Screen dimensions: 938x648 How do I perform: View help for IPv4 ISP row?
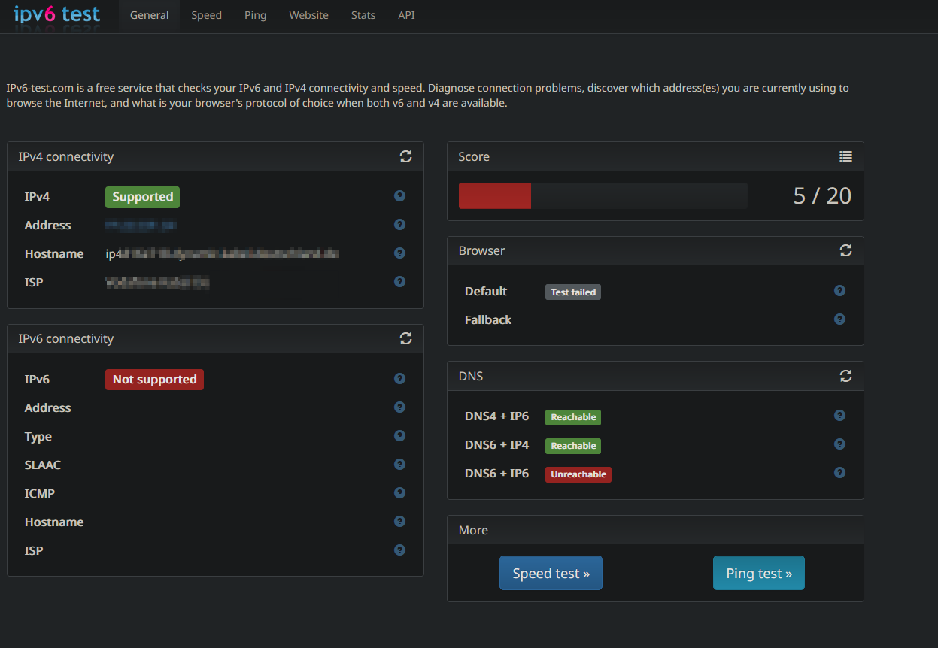tap(399, 282)
